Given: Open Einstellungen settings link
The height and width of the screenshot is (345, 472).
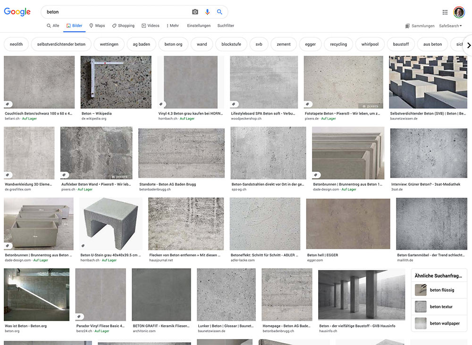Looking at the screenshot, I should point(199,26).
